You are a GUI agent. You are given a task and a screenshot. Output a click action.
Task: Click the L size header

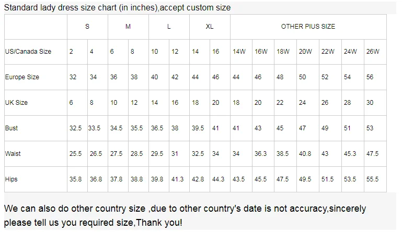pos(169,27)
